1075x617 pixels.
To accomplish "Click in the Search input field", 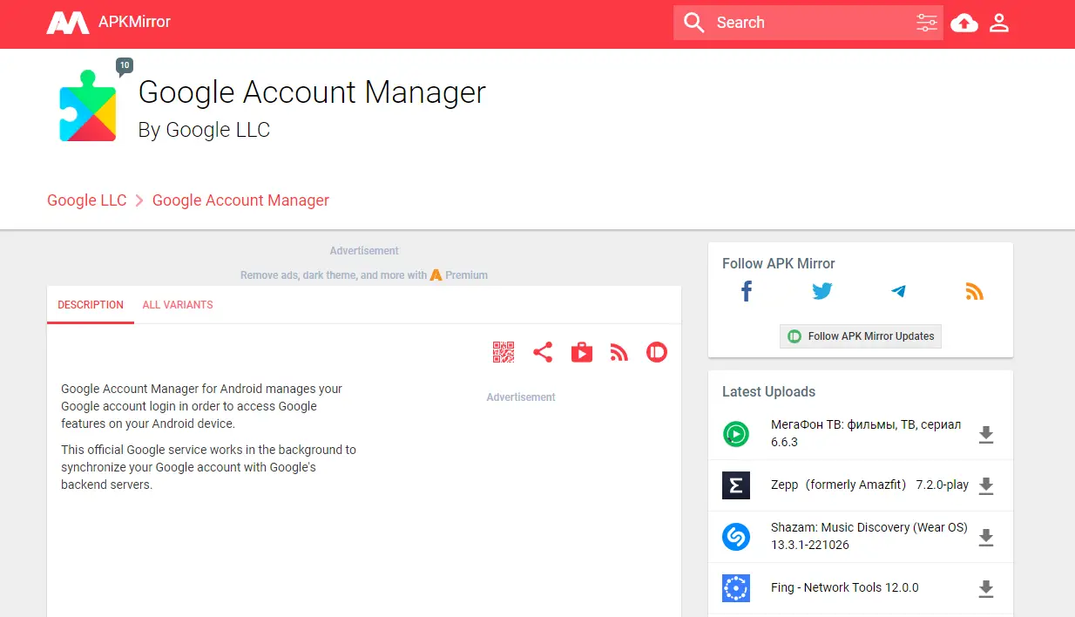I will (x=810, y=23).
